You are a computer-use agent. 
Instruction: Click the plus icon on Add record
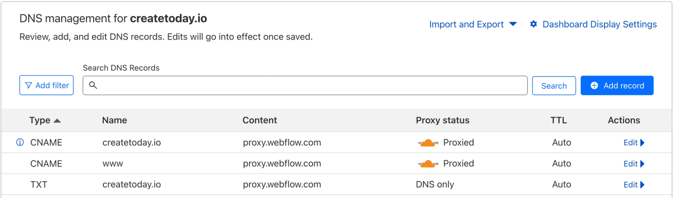coord(594,86)
